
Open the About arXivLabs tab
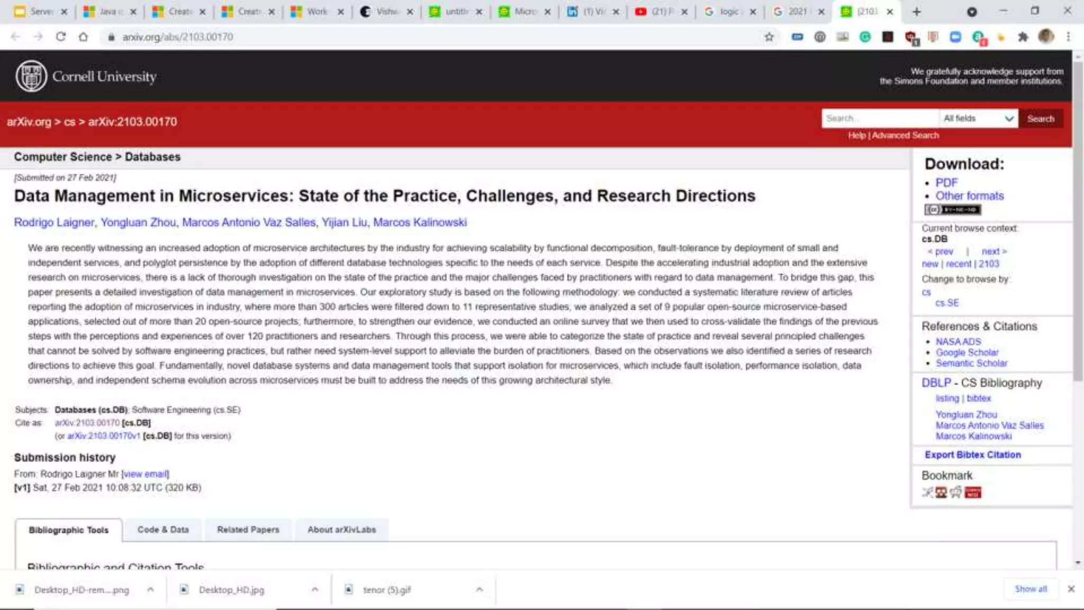(341, 530)
